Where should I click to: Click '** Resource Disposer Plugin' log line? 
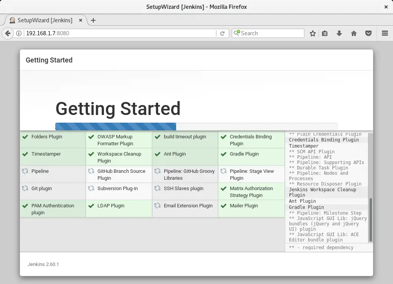pos(325,184)
